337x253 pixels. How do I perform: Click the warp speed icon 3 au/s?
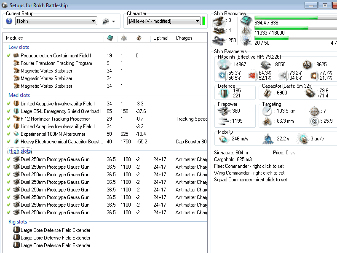tap(302, 139)
